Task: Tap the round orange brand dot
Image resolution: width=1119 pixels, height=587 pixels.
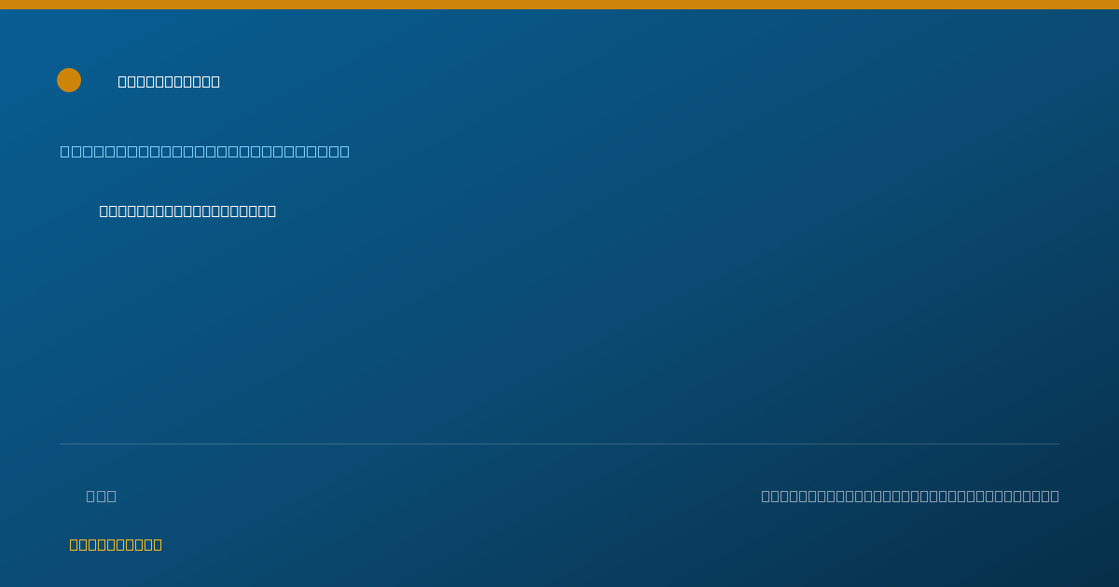Action: (x=69, y=80)
